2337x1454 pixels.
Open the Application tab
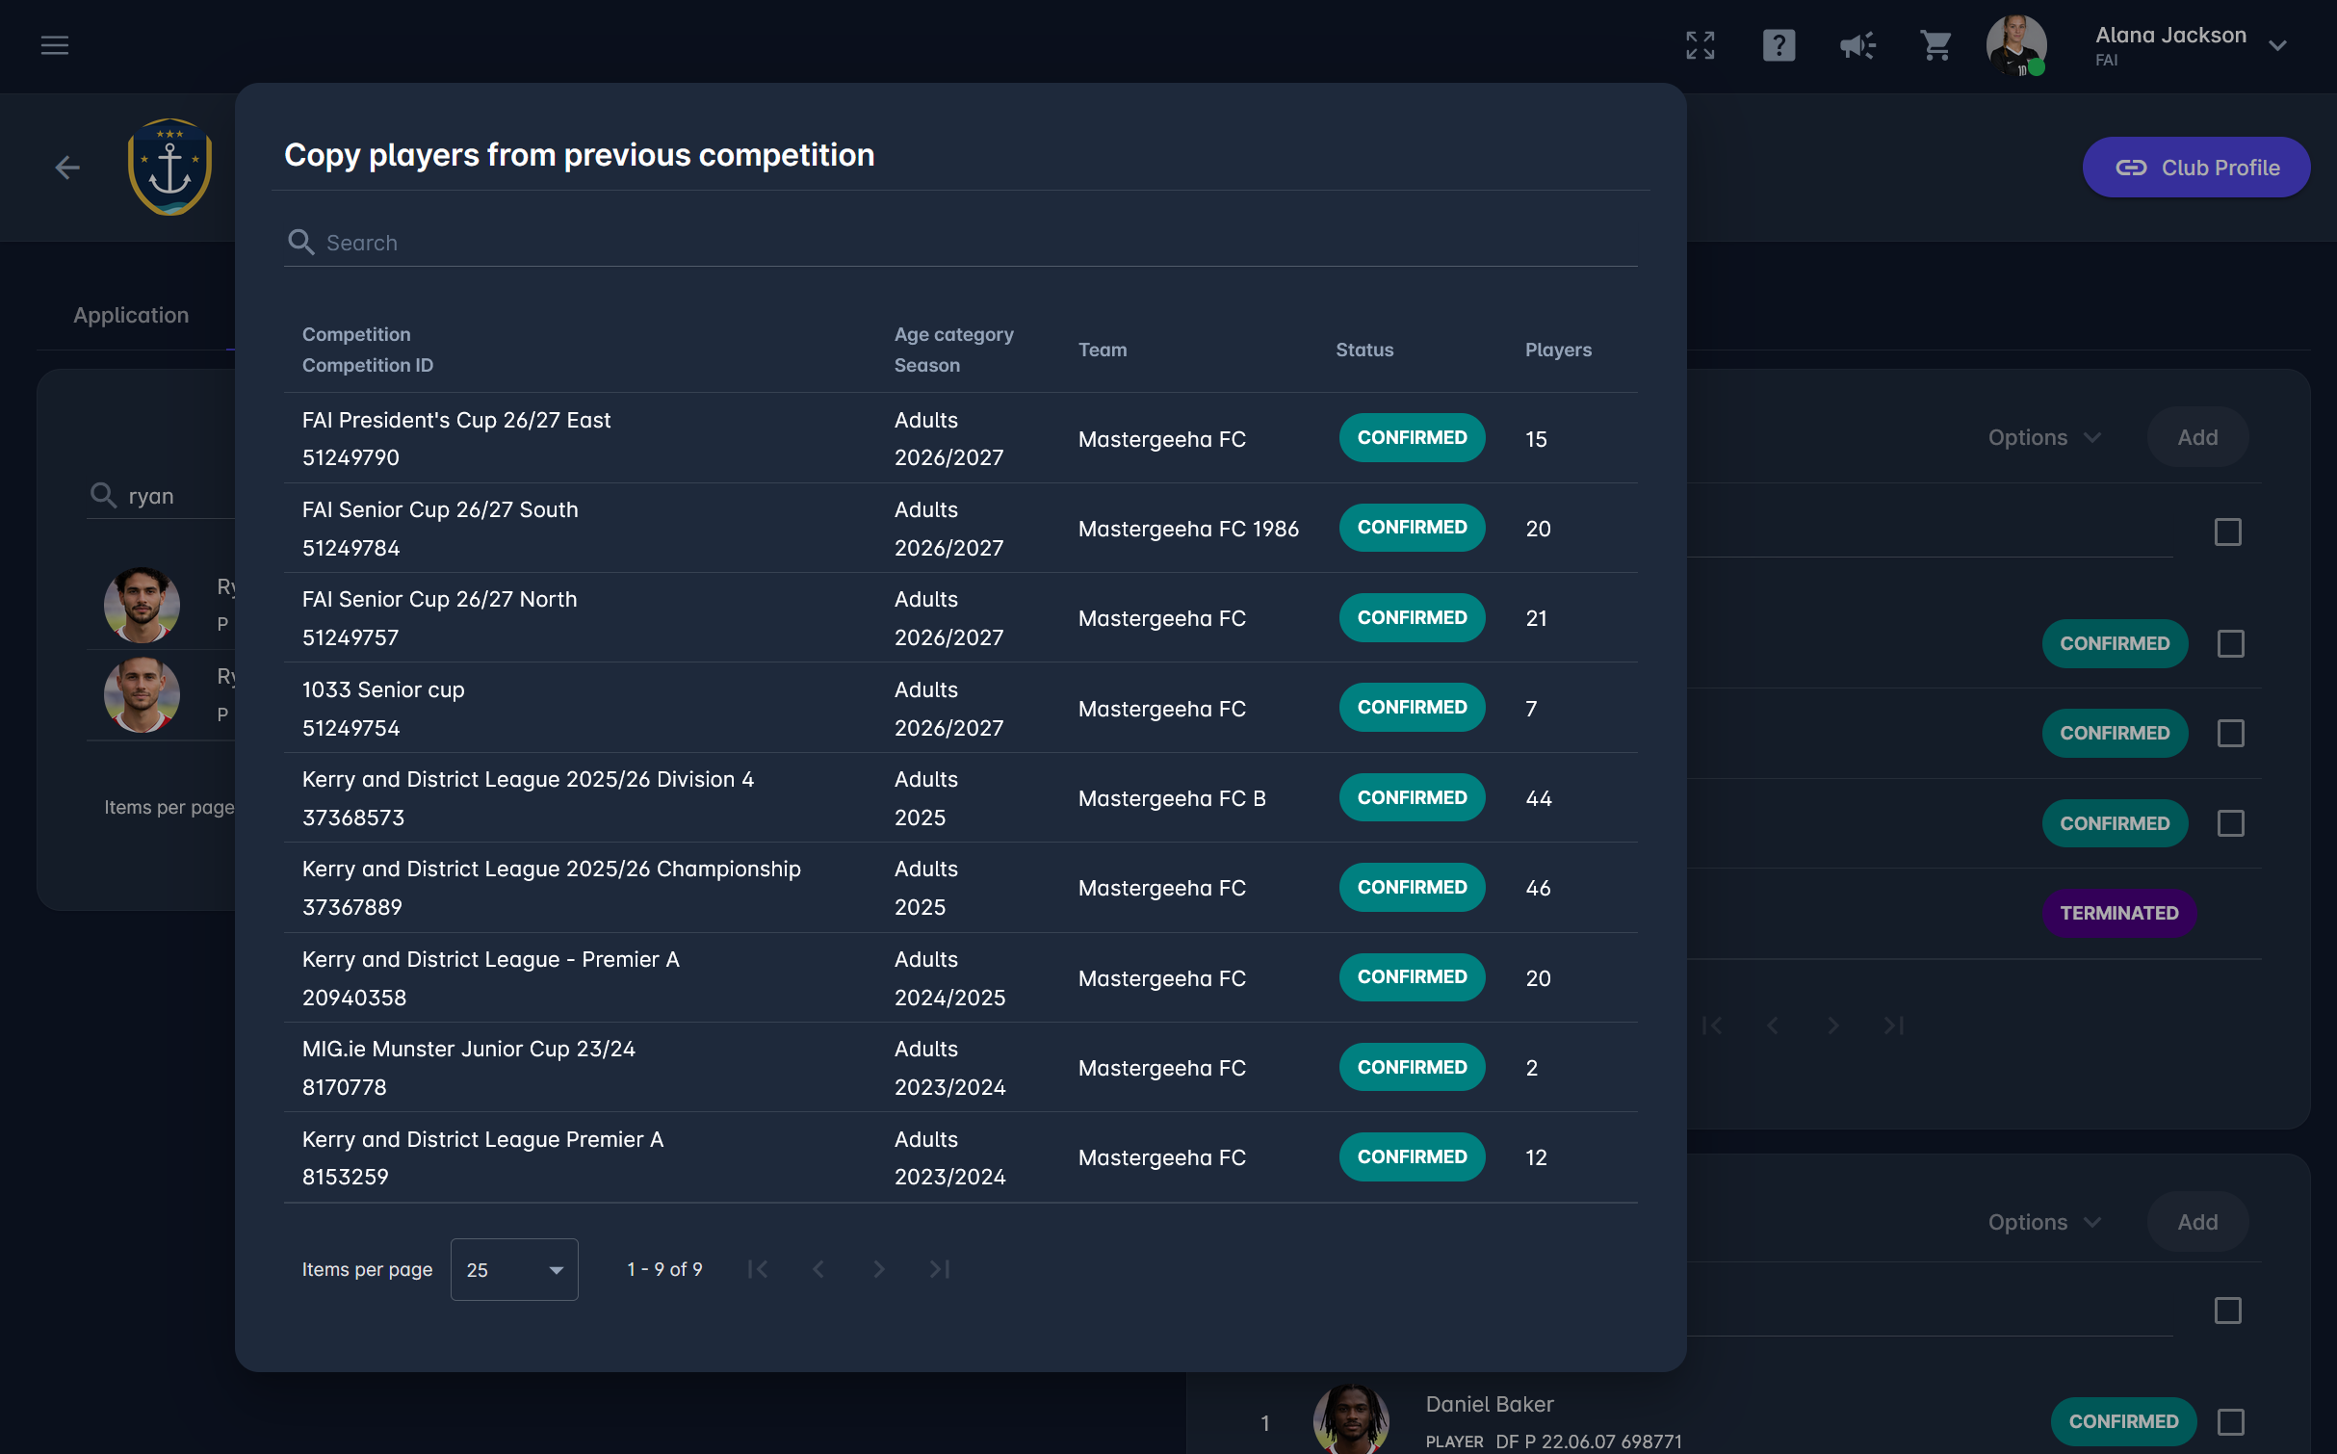(131, 315)
